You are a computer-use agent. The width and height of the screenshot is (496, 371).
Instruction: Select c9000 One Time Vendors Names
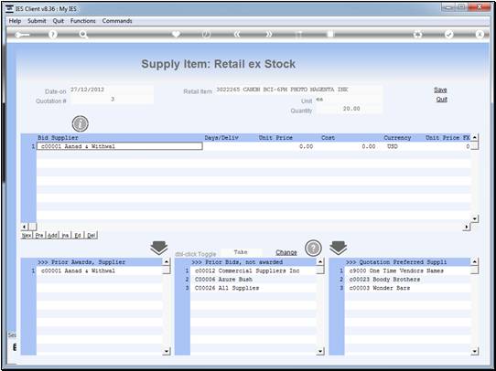pos(407,270)
